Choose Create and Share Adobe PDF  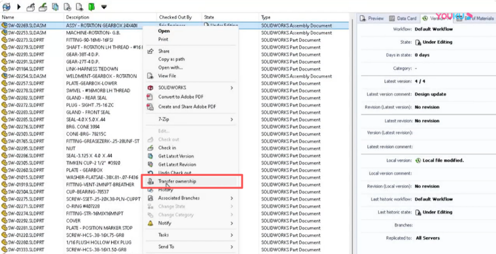[x=187, y=107]
